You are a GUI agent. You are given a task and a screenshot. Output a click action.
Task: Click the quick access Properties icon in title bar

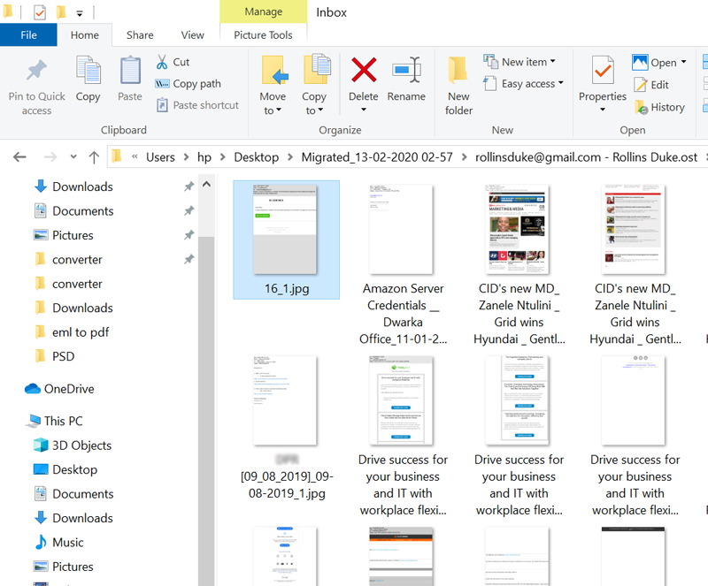coord(40,12)
